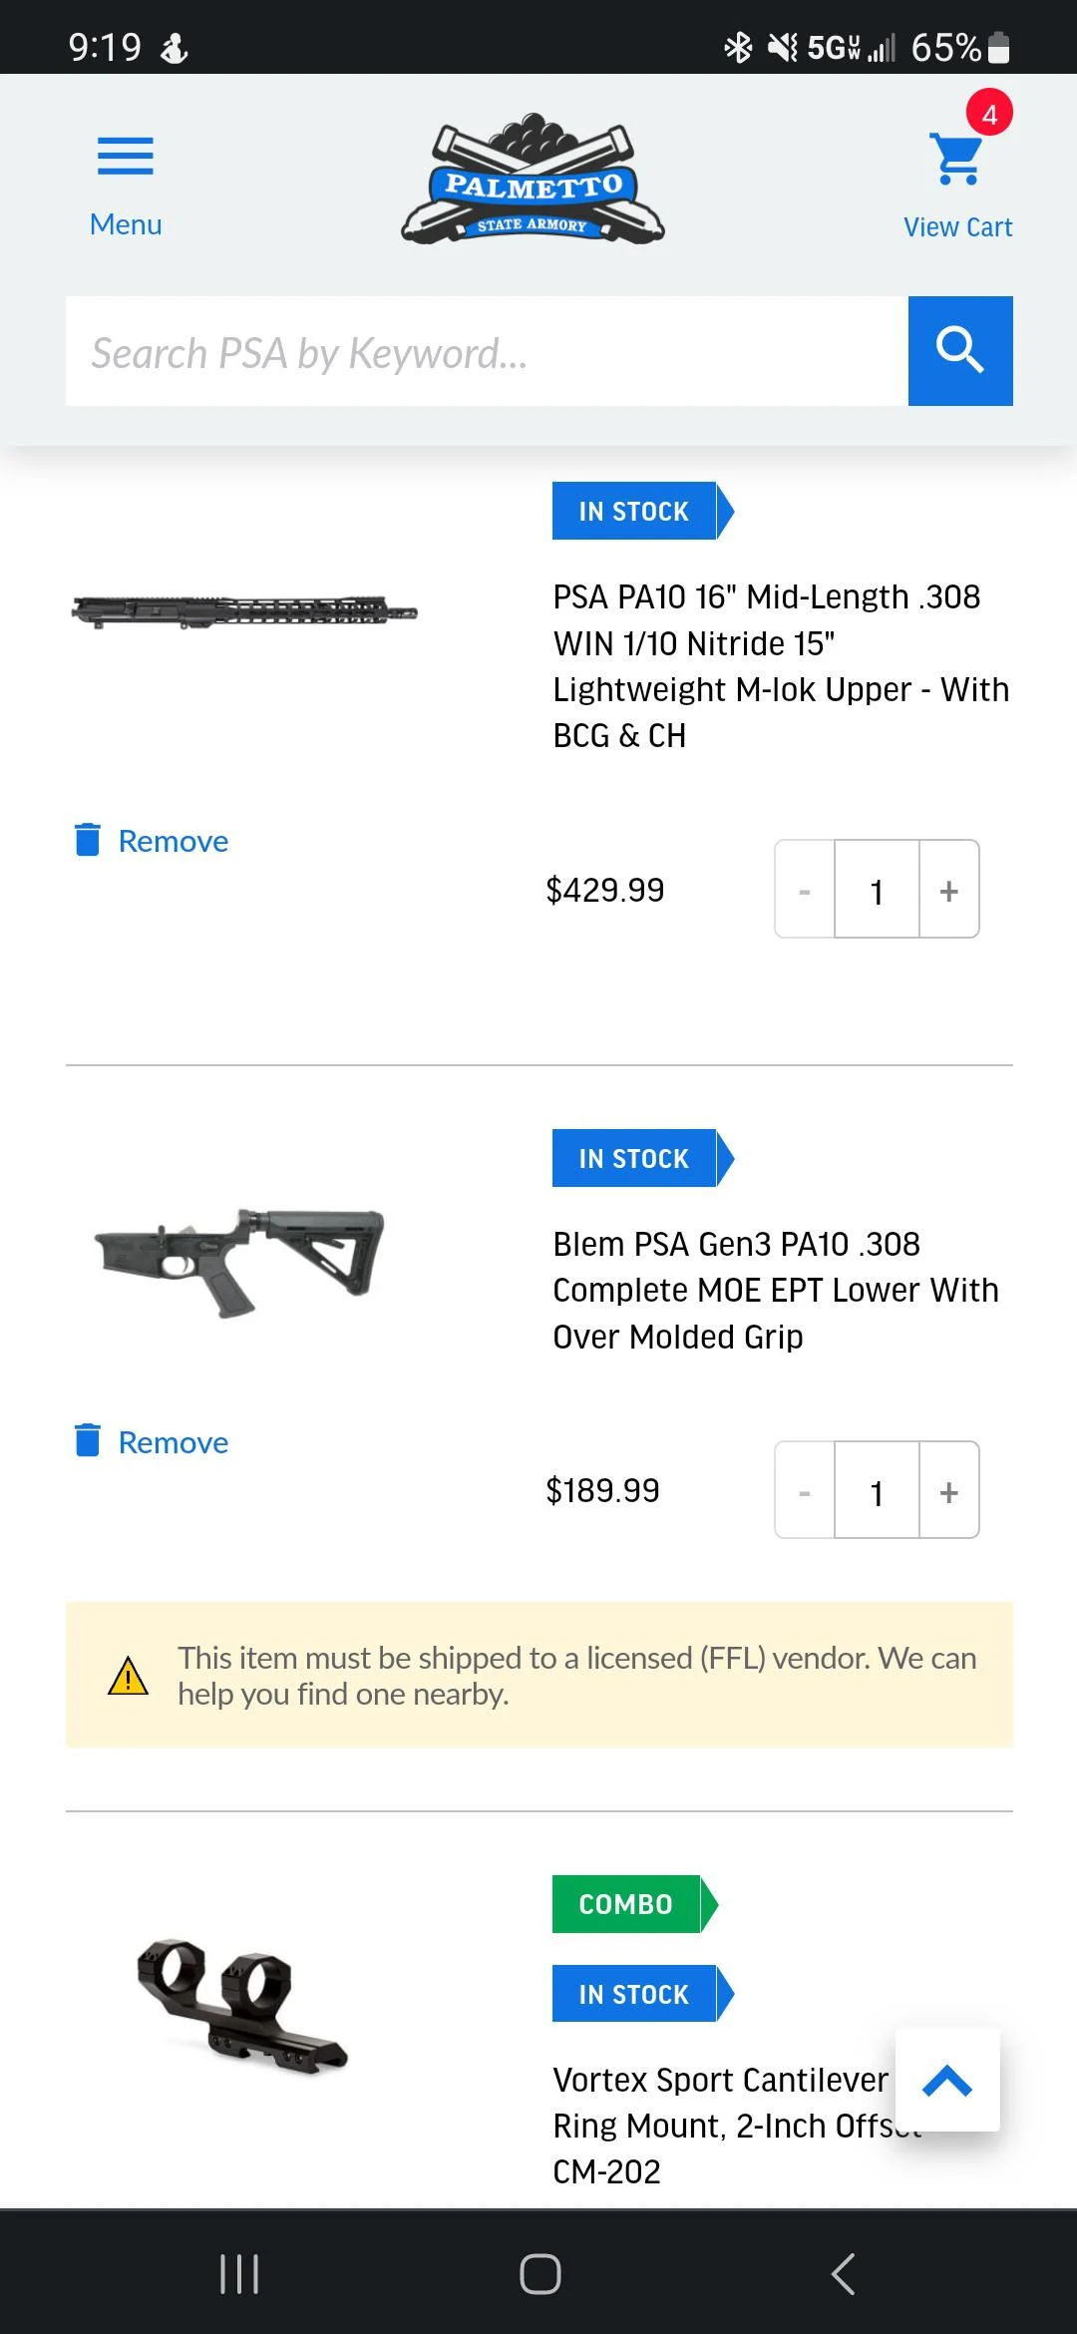Click the Vortex ring mount thumbnail

242,2015
